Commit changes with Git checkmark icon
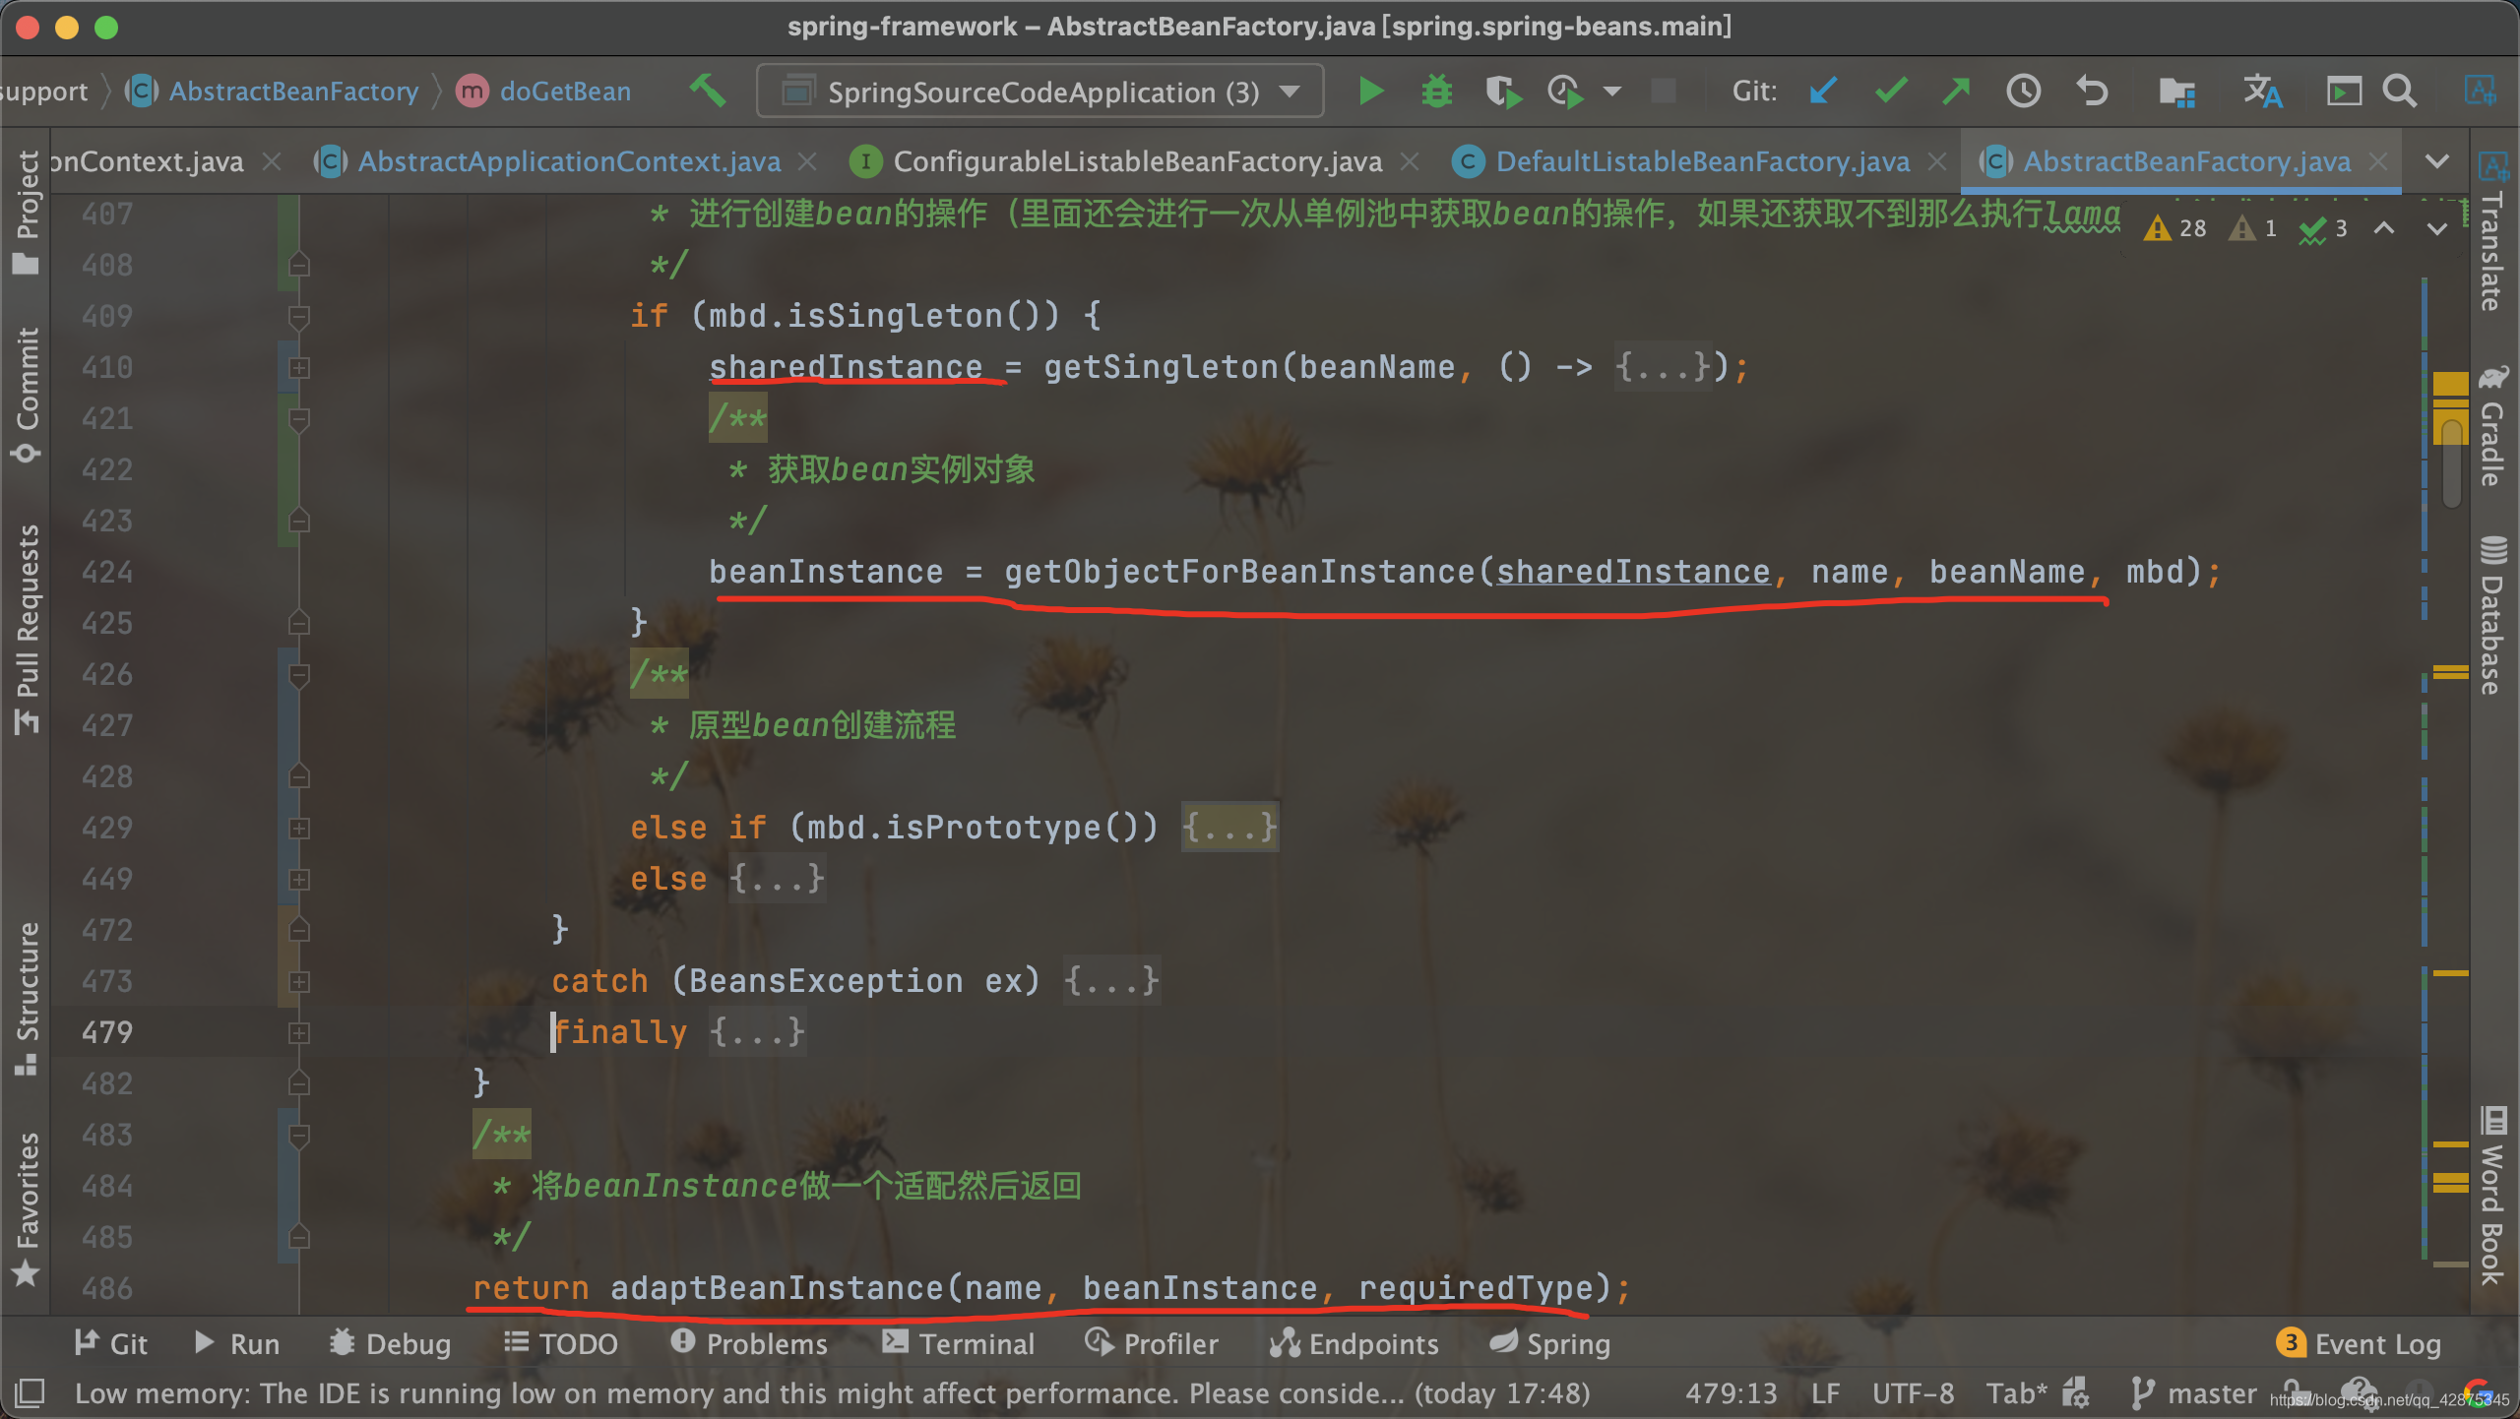This screenshot has width=2520, height=1419. pos(1891,92)
